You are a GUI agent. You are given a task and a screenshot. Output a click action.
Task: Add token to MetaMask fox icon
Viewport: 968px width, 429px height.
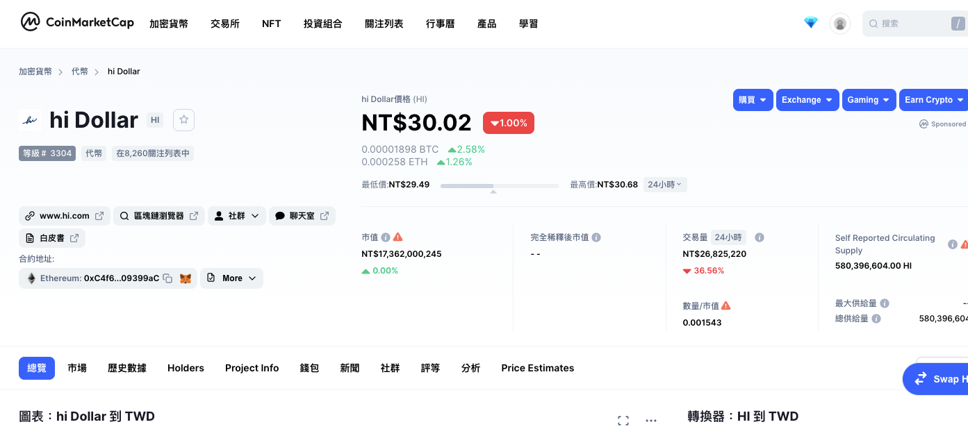tap(186, 278)
